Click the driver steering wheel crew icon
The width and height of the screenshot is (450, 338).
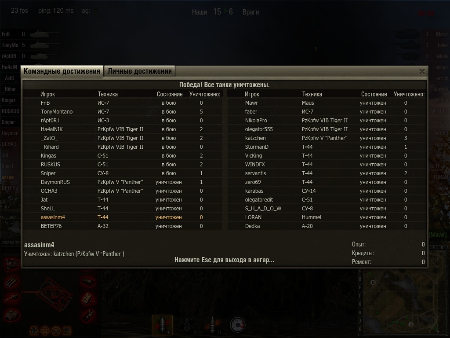coord(56,331)
